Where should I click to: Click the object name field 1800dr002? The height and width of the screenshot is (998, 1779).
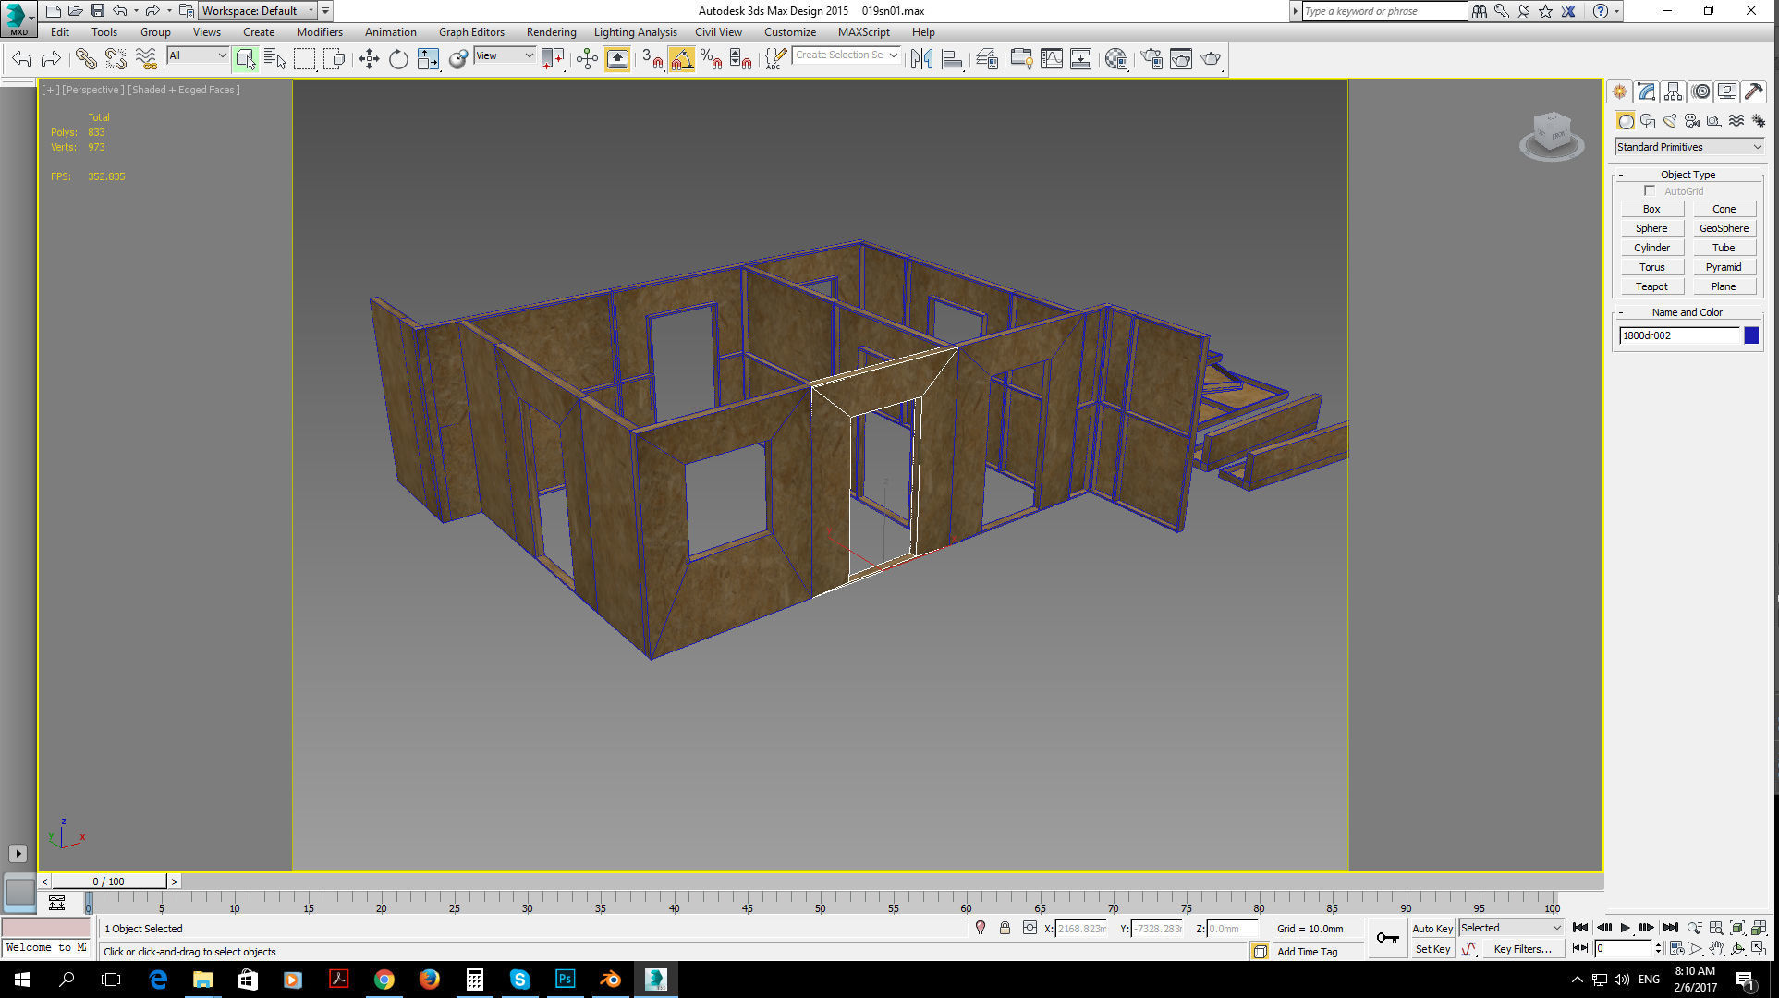pyautogui.click(x=1679, y=335)
